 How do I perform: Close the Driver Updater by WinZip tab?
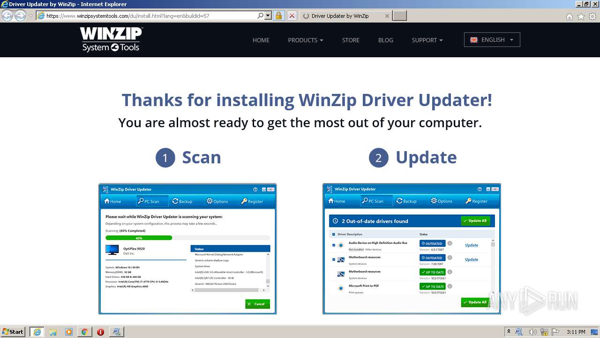(x=387, y=16)
